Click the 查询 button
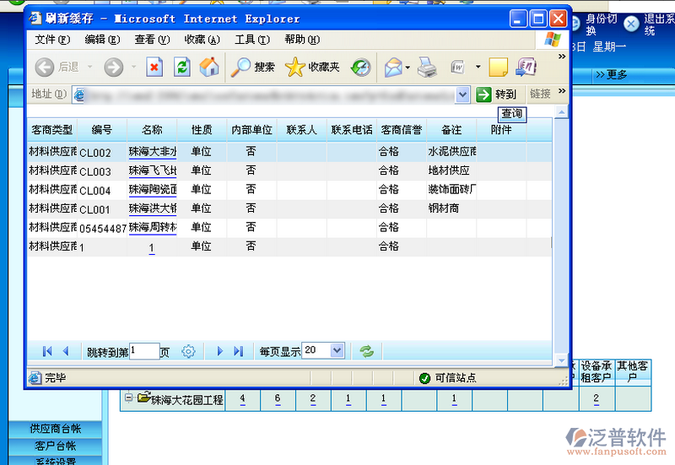 (512, 114)
